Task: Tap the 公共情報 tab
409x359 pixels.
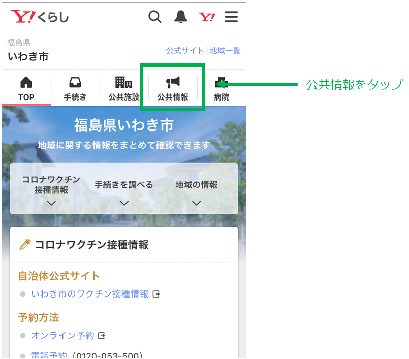Action: tap(173, 88)
